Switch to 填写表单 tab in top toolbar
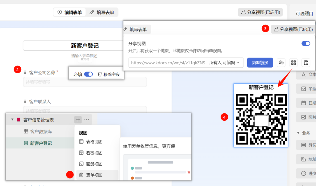This screenshot has height=186, width=316. [102, 12]
